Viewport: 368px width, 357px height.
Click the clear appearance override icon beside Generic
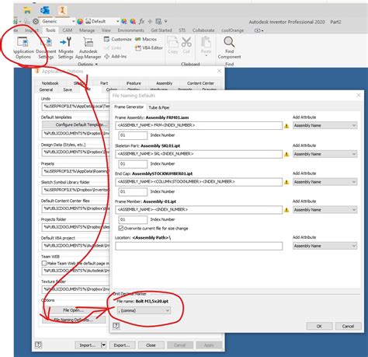coord(36,21)
